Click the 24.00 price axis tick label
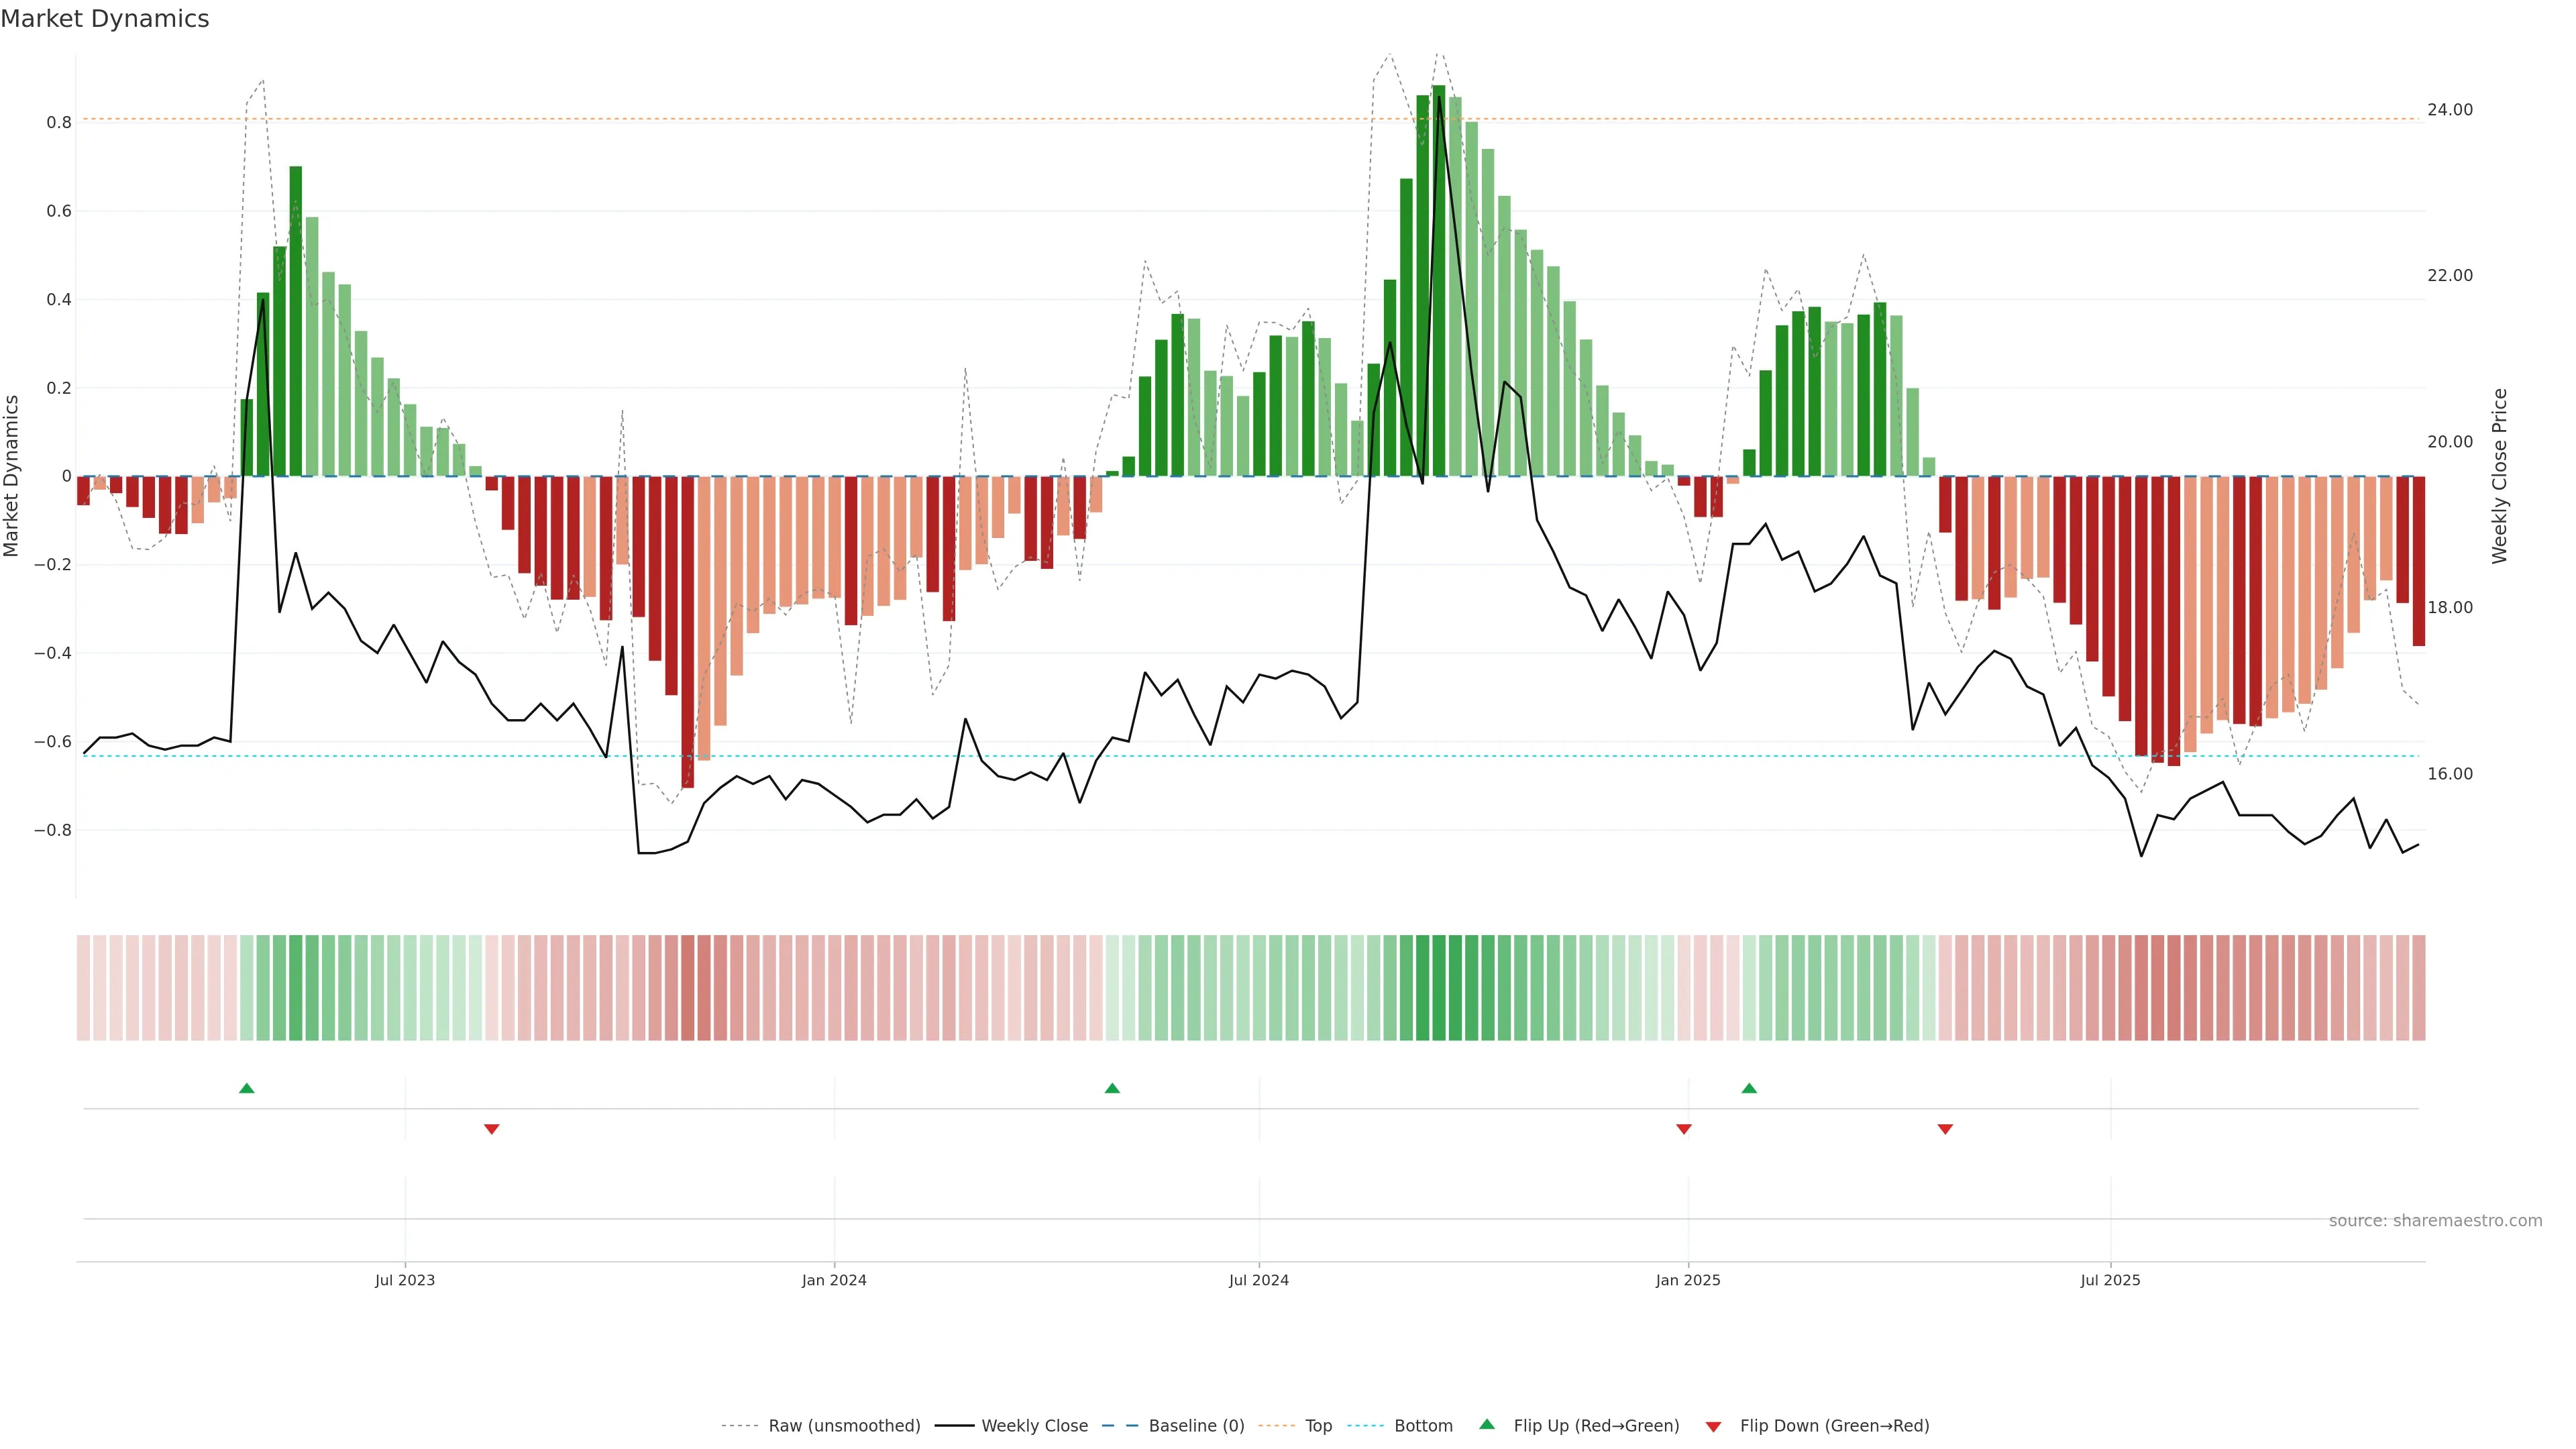This screenshot has height=1449, width=2576. [2449, 110]
